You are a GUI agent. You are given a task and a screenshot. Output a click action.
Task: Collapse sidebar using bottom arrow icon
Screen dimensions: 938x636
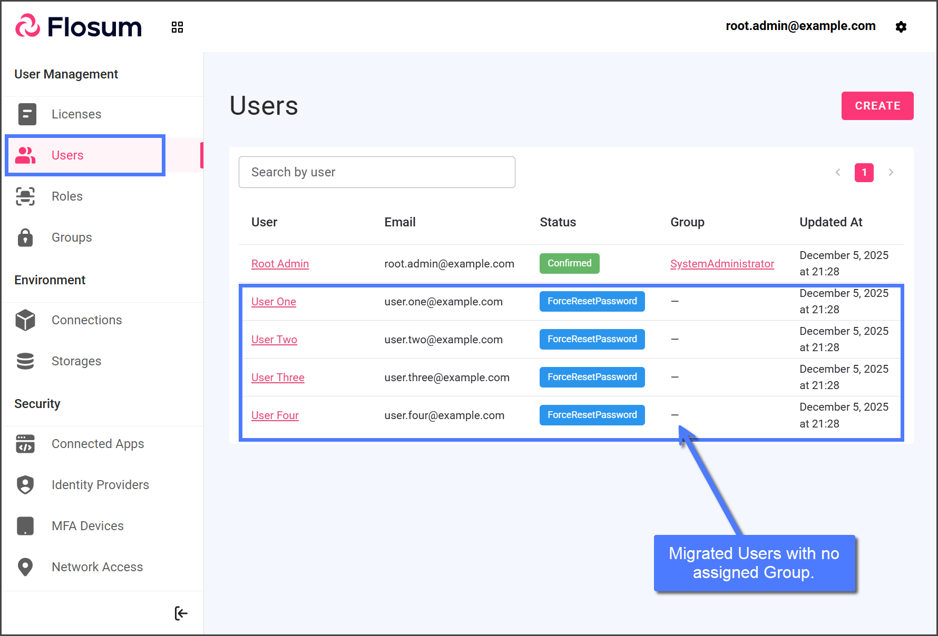pyautogui.click(x=181, y=613)
